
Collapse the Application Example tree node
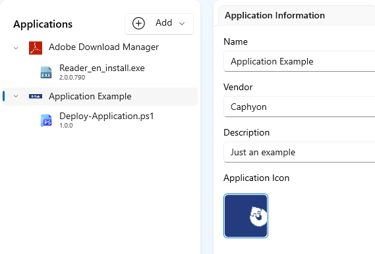click(x=16, y=97)
